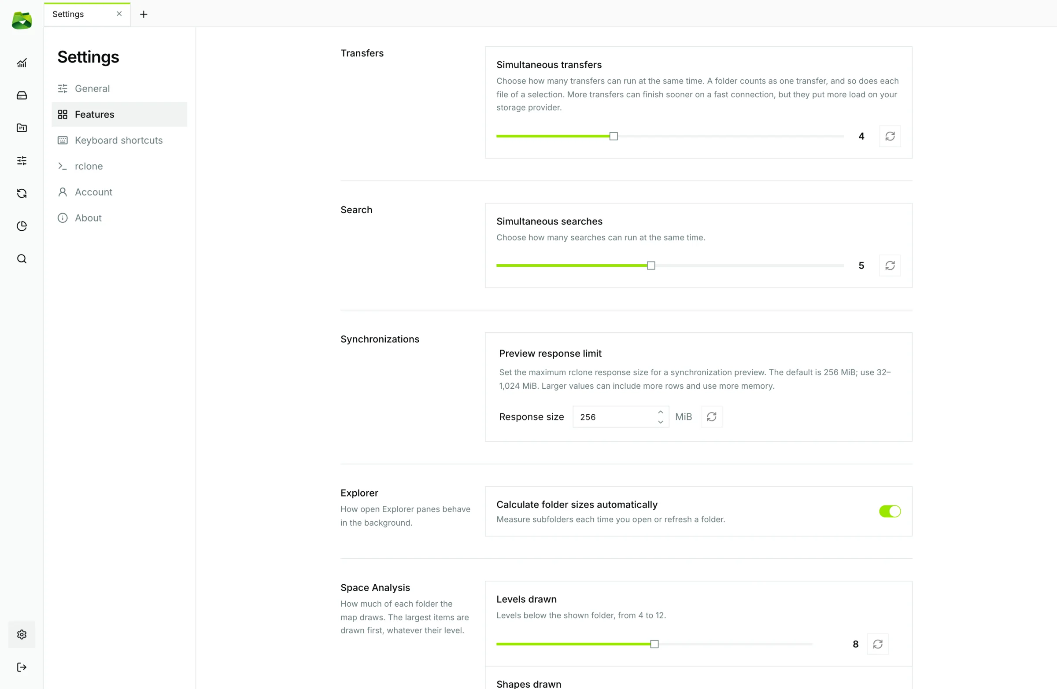
Task: Open General settings section
Action: click(119, 88)
